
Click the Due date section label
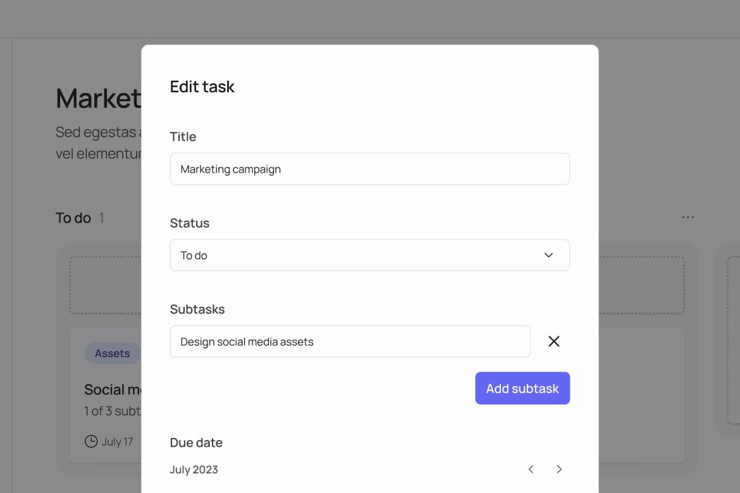pyautogui.click(x=196, y=442)
